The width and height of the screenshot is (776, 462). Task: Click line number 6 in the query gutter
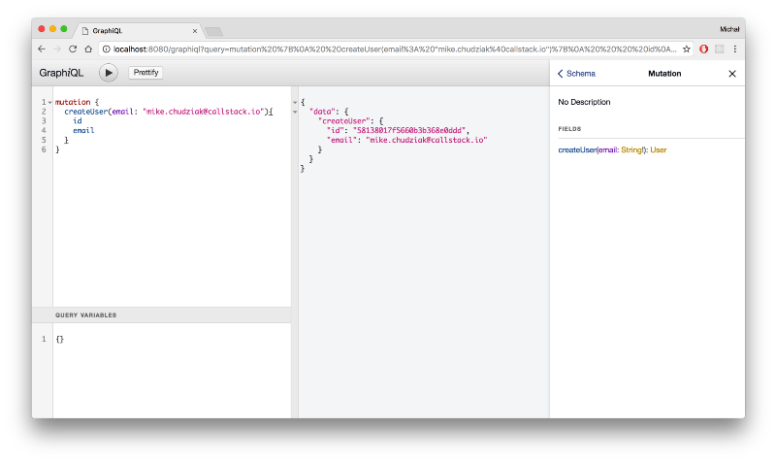tap(44, 149)
